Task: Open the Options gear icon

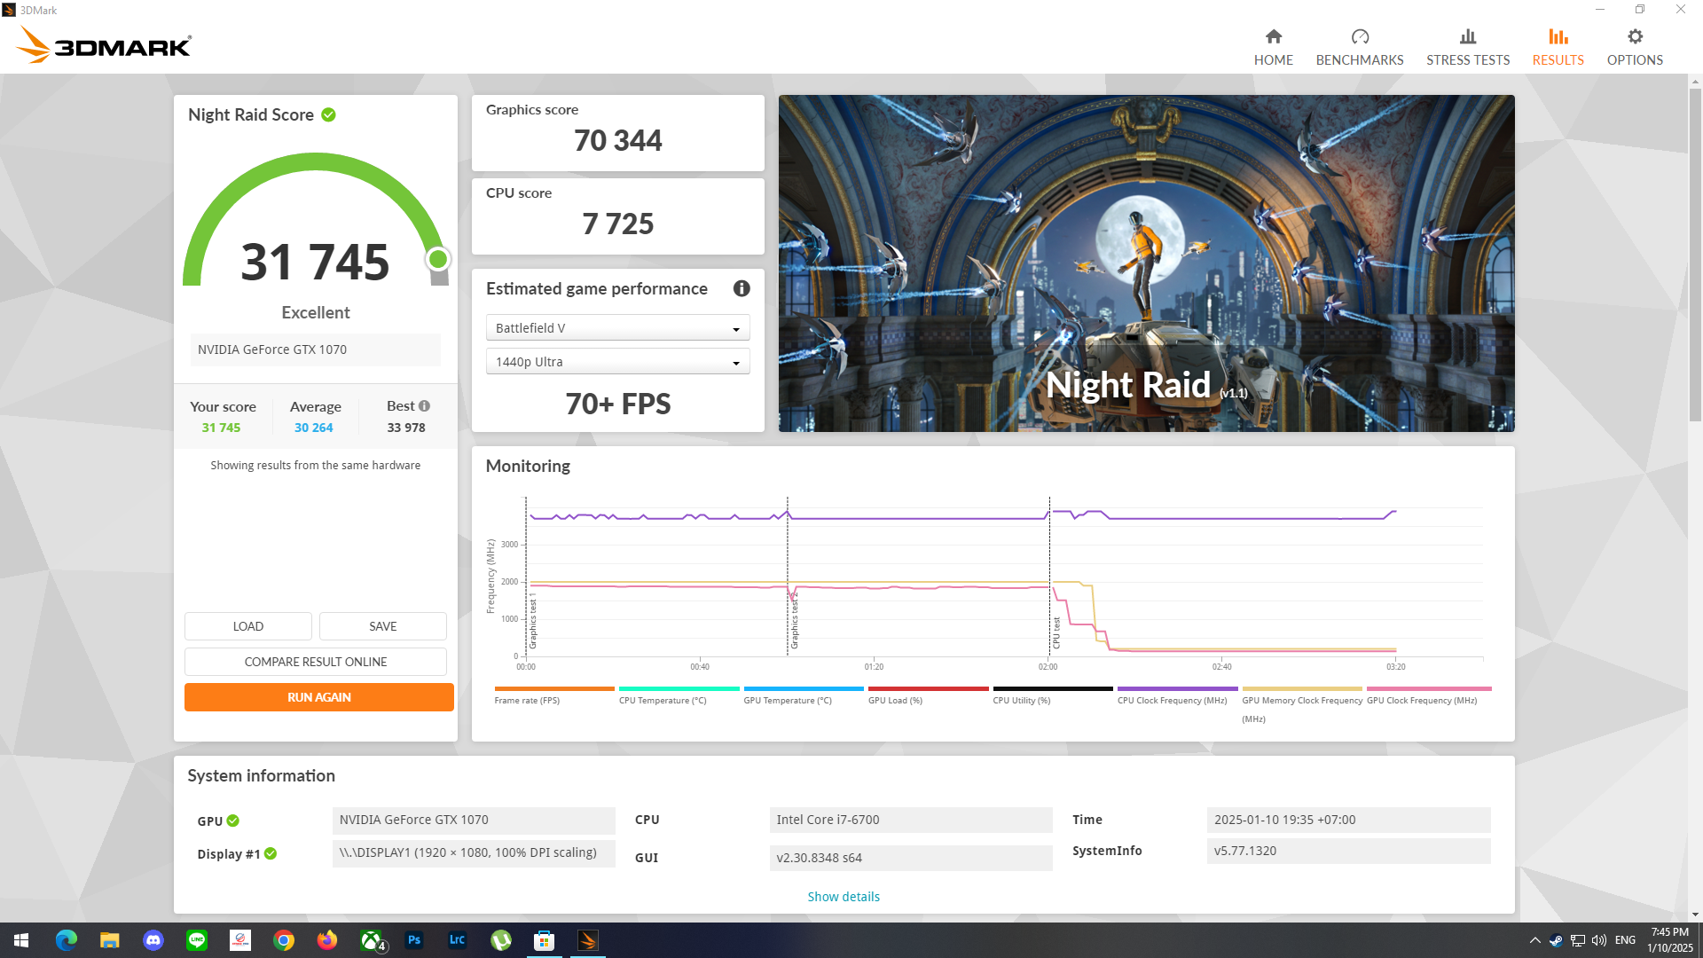Action: [1634, 36]
